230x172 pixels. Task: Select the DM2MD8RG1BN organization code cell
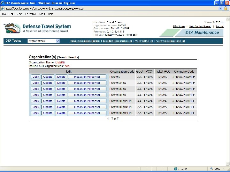(122, 101)
